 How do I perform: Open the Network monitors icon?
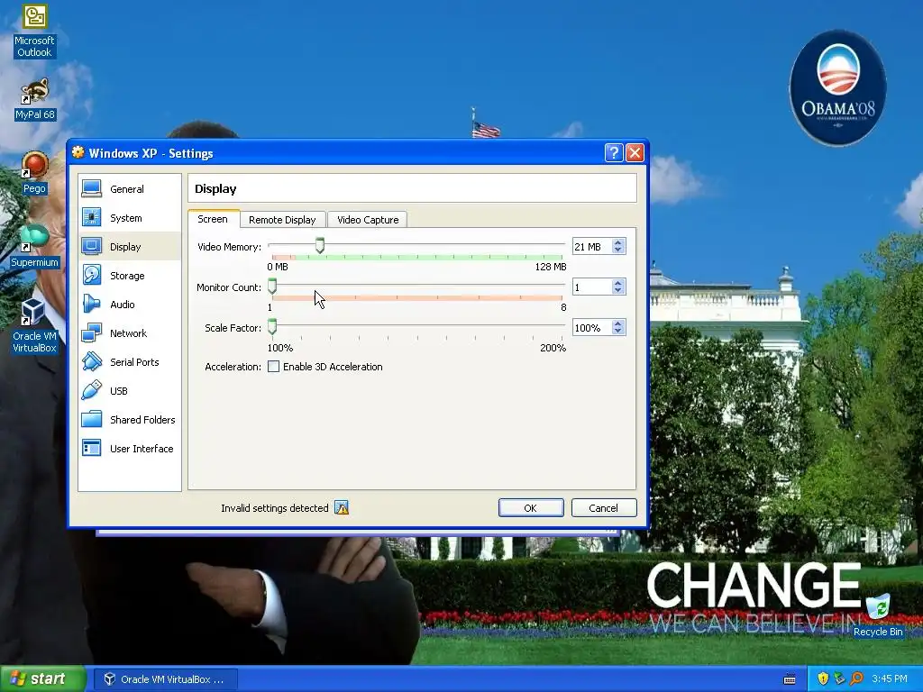[92, 333]
